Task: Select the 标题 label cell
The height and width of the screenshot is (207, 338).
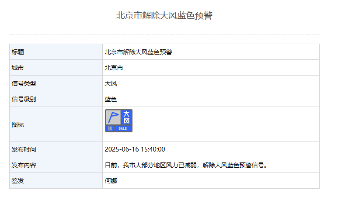Action: coord(56,52)
